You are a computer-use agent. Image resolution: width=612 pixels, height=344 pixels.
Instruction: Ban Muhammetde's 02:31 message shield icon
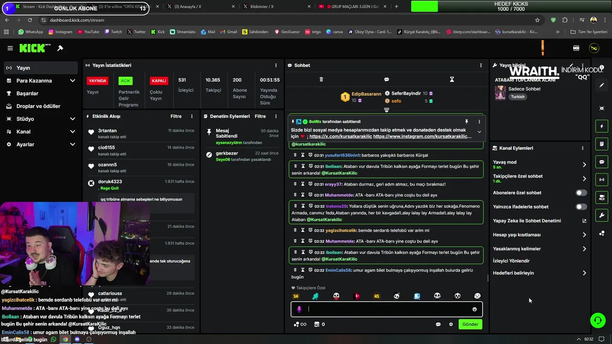tap(310, 195)
